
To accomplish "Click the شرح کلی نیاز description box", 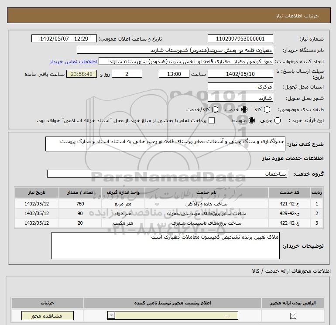I will (x=165, y=144).
